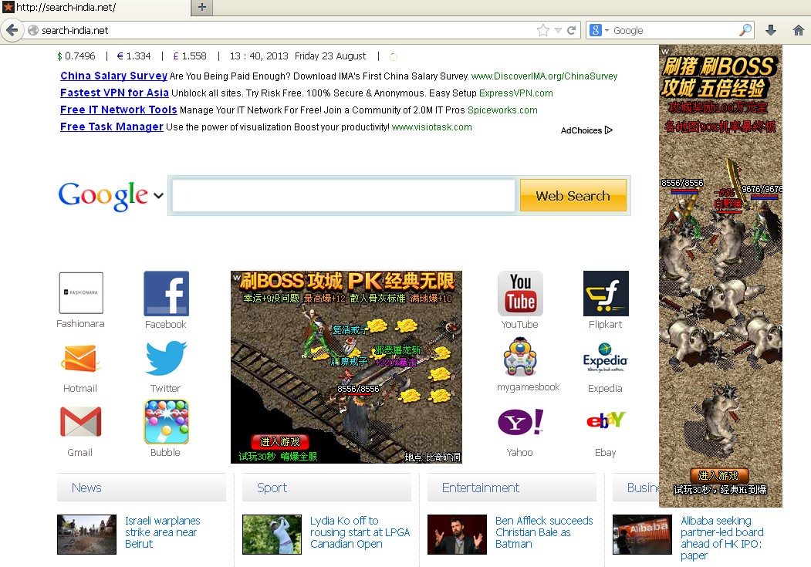The image size is (811, 567).
Task: Open the Israeli warplanes news thumbnail
Action: (87, 535)
